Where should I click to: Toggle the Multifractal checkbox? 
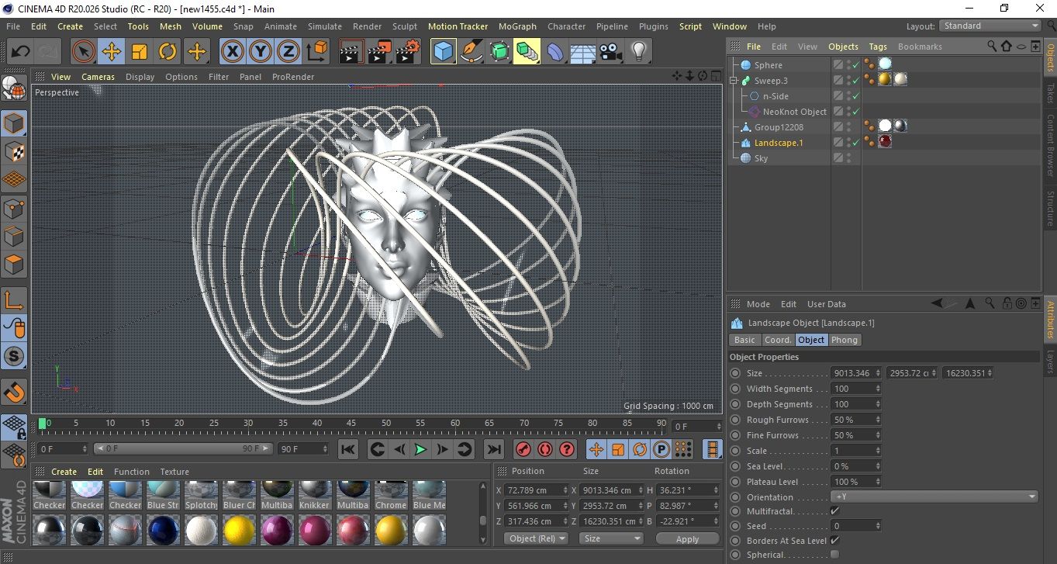click(x=834, y=511)
